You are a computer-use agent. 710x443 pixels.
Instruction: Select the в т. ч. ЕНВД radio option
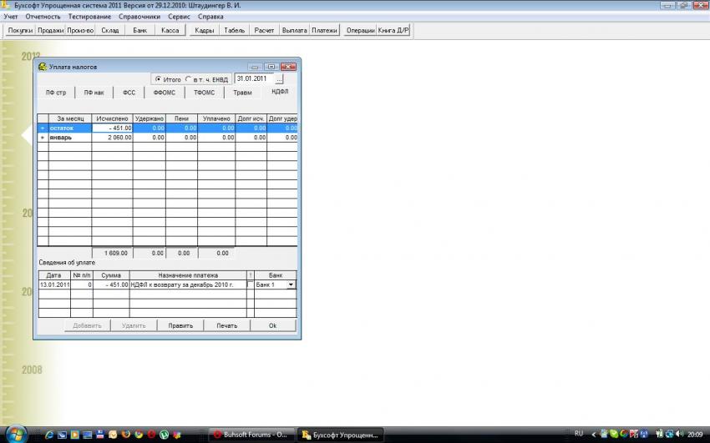188,79
